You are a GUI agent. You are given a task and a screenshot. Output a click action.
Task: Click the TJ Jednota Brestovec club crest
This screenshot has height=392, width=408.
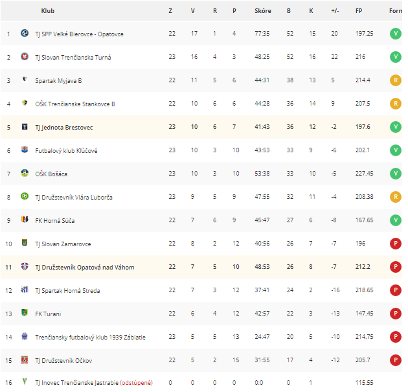click(x=25, y=126)
